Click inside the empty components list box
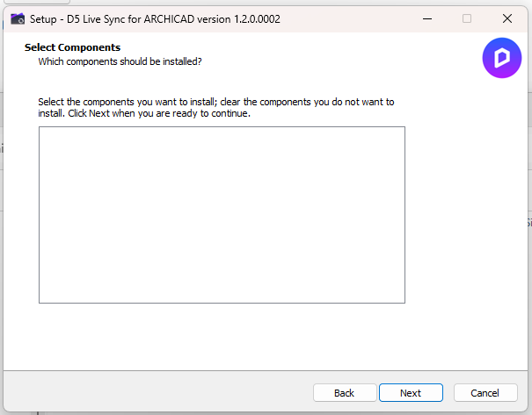This screenshot has width=532, height=415. [x=222, y=215]
